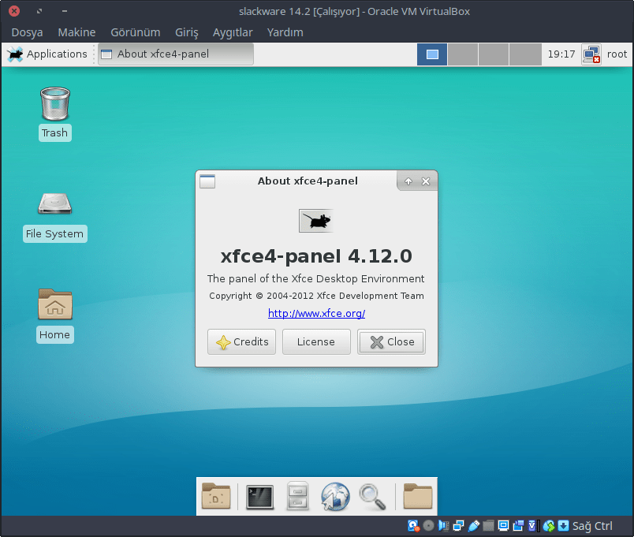This screenshot has height=537, width=634.
Task: Click the mouse integration indicator in VirtualBox
Action: 549,526
